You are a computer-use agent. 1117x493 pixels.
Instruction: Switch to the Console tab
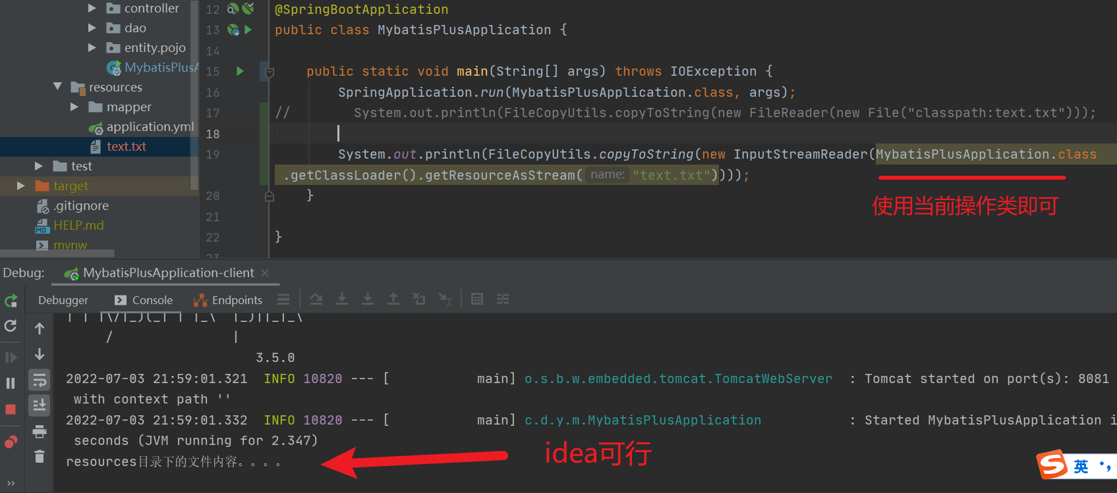(x=144, y=300)
